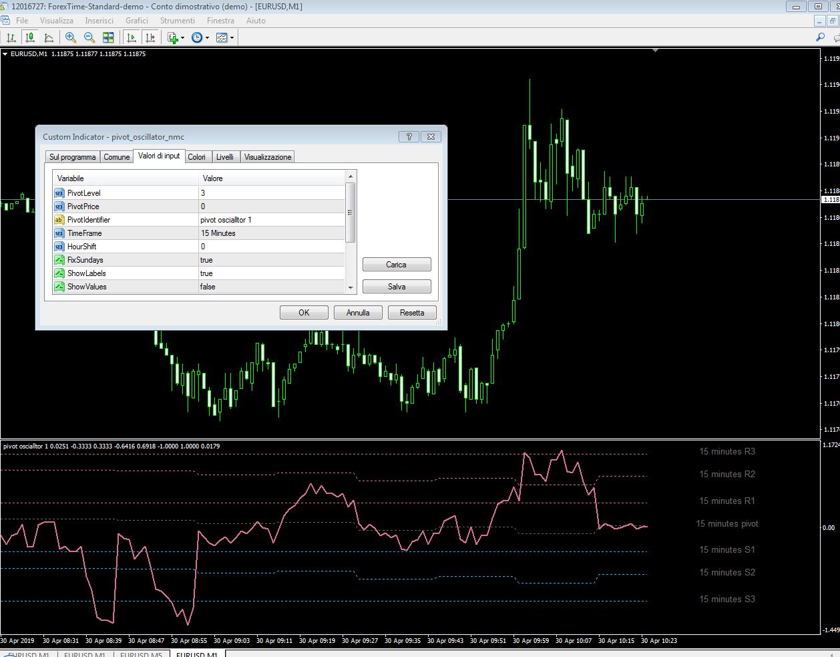Image resolution: width=840 pixels, height=657 pixels.
Task: Toggle the chart shift button
Action: click(150, 38)
